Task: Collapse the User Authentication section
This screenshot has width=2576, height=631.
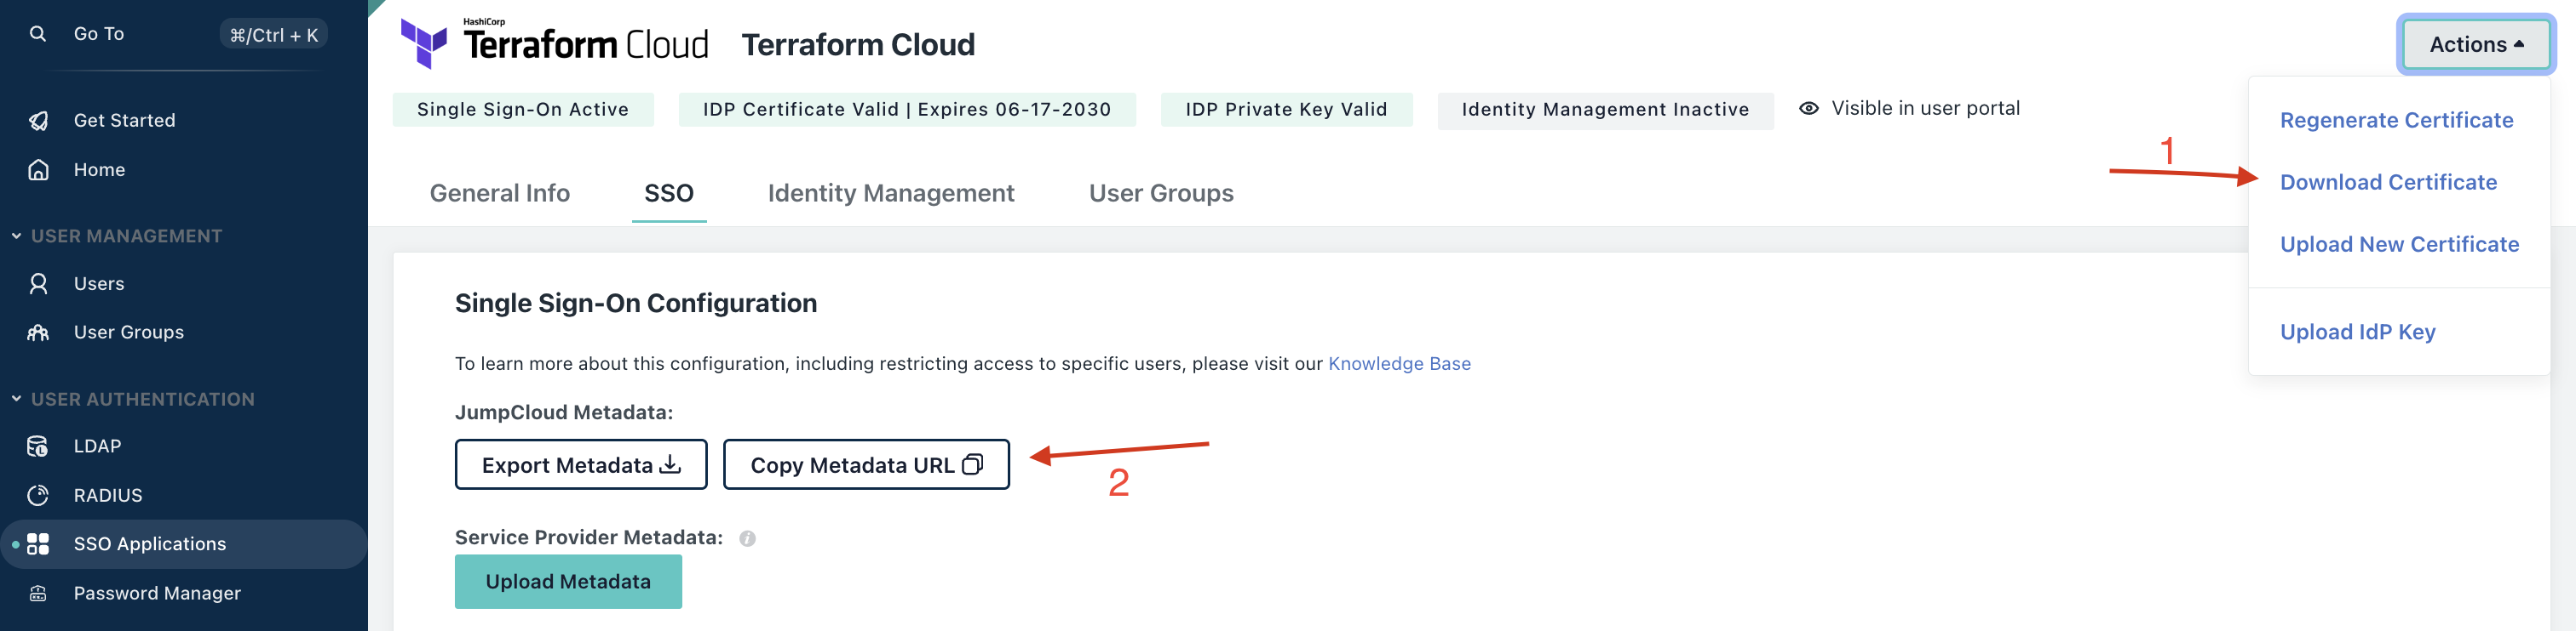Action: coord(16,398)
